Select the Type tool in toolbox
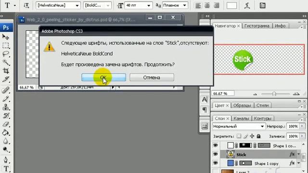308x173 pixels. point(6,169)
